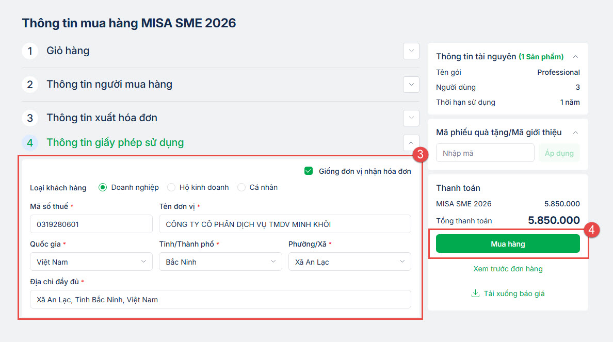Expand Thông tin người mua hàng section
This screenshot has height=342, width=613.
click(411, 85)
